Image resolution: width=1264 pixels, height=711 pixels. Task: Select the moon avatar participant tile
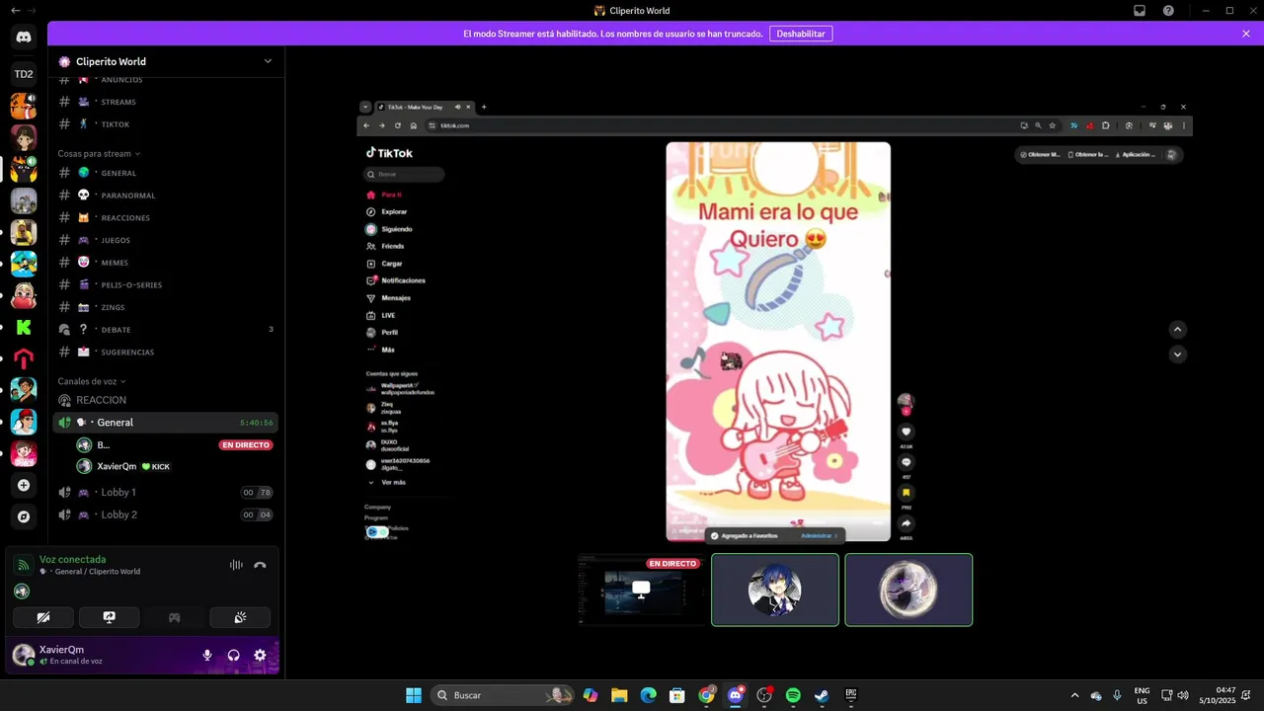click(908, 590)
